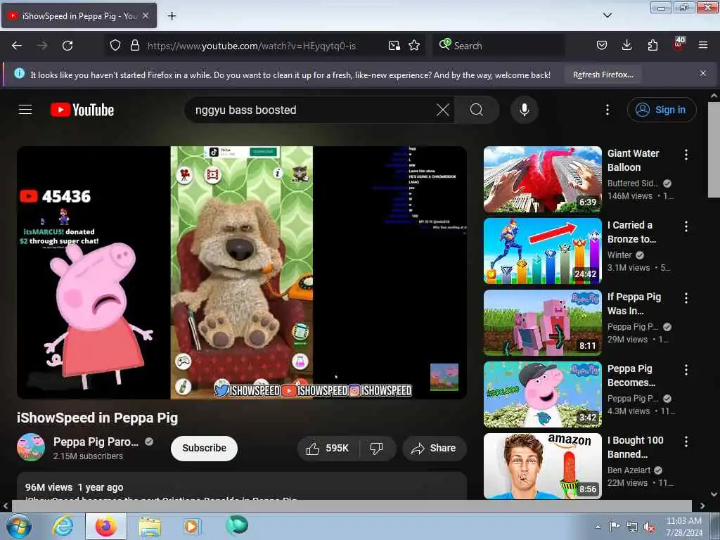Click the page vertical scrollbar thumb
This screenshot has height=540, width=720.
[714, 150]
